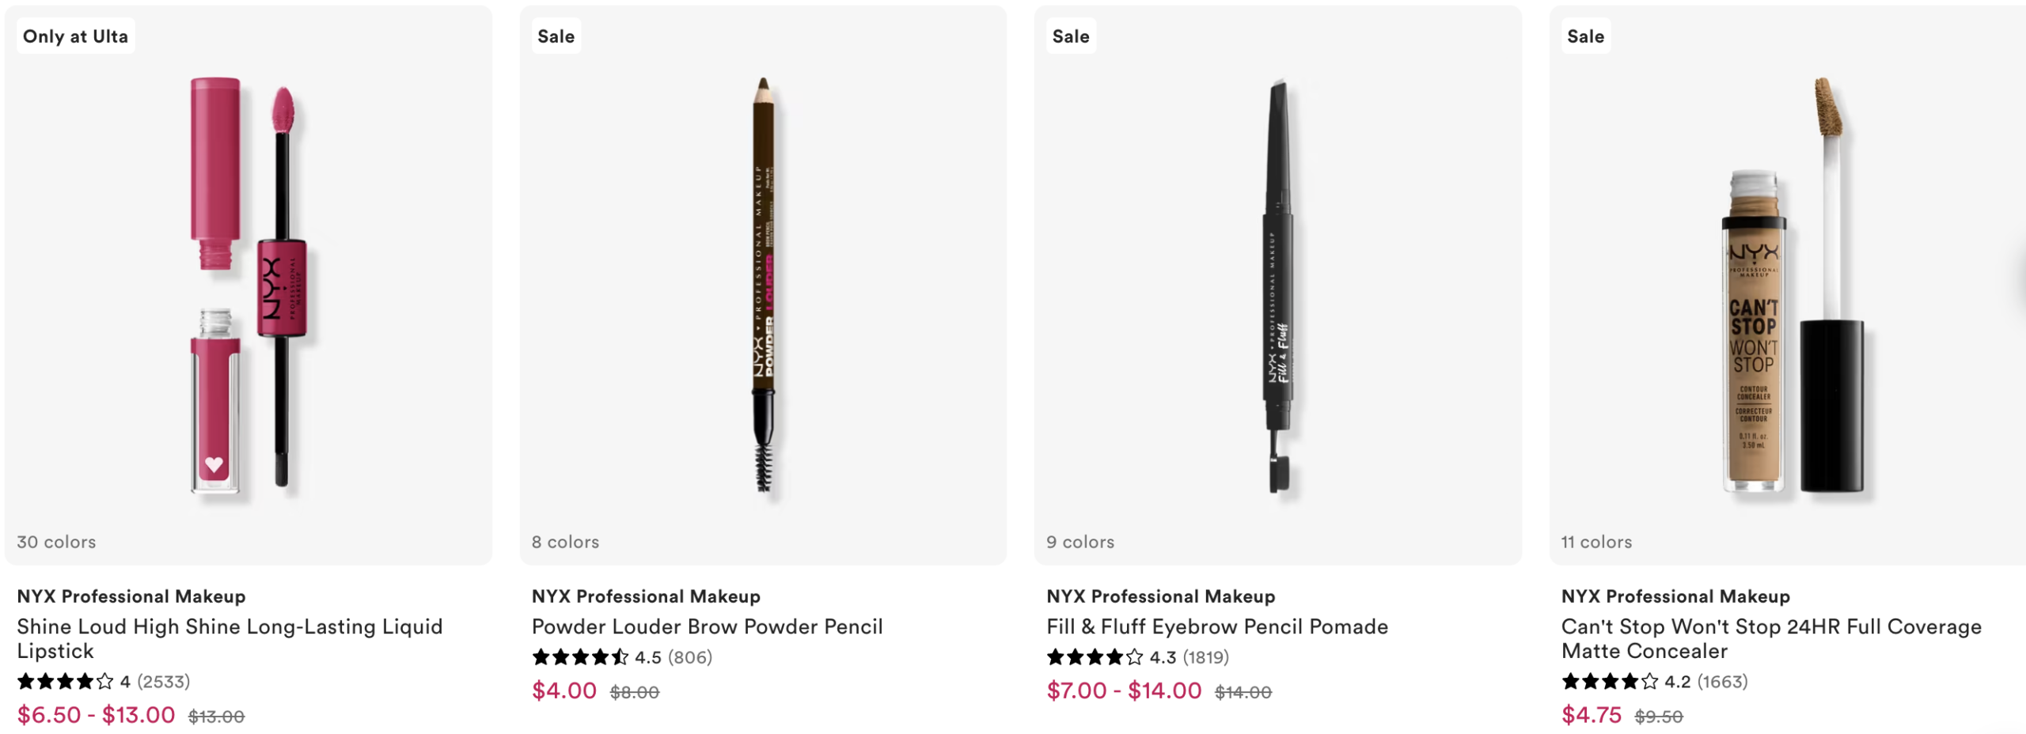This screenshot has width=2026, height=734.
Task: Click Sale badge on brow powder pencil
Action: click(556, 36)
